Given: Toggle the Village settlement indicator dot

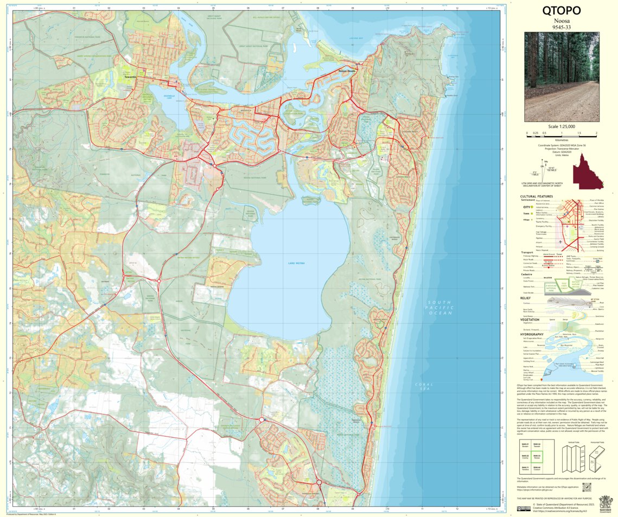Looking at the screenshot, I should [531, 220].
